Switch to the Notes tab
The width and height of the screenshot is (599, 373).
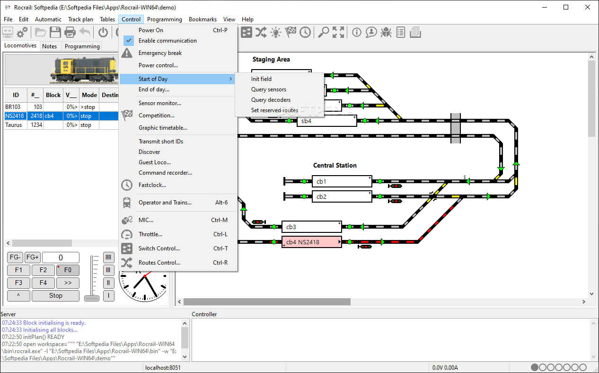(x=50, y=46)
